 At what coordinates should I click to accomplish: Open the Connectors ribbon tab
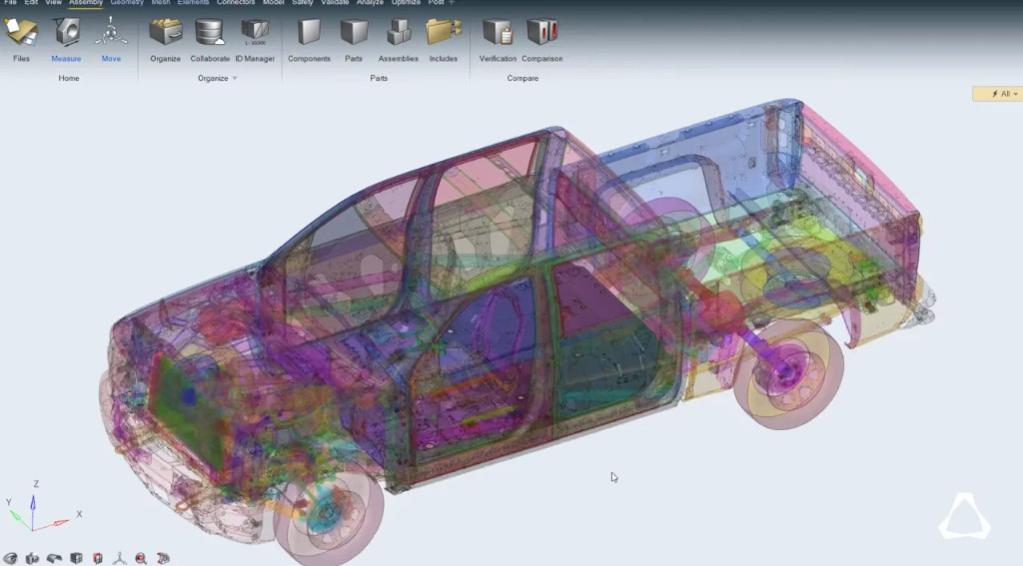pos(235,3)
